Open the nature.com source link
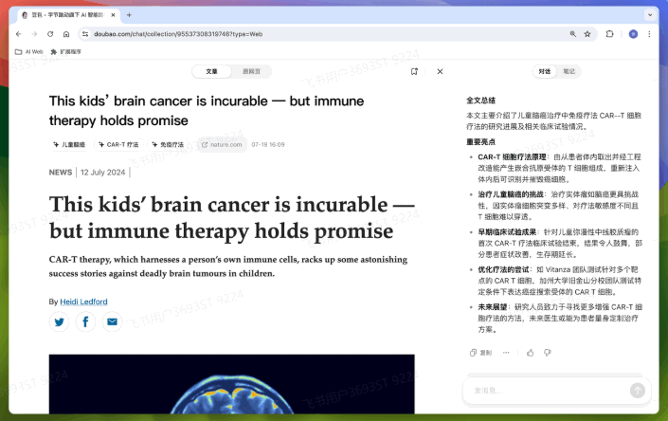The width and height of the screenshot is (668, 421). point(222,145)
